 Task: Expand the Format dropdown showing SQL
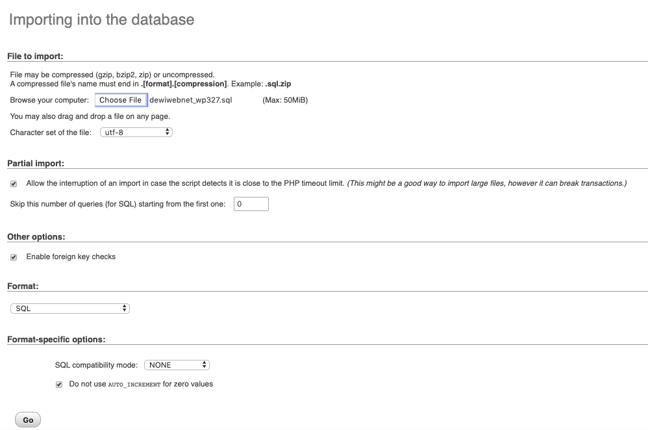point(70,309)
